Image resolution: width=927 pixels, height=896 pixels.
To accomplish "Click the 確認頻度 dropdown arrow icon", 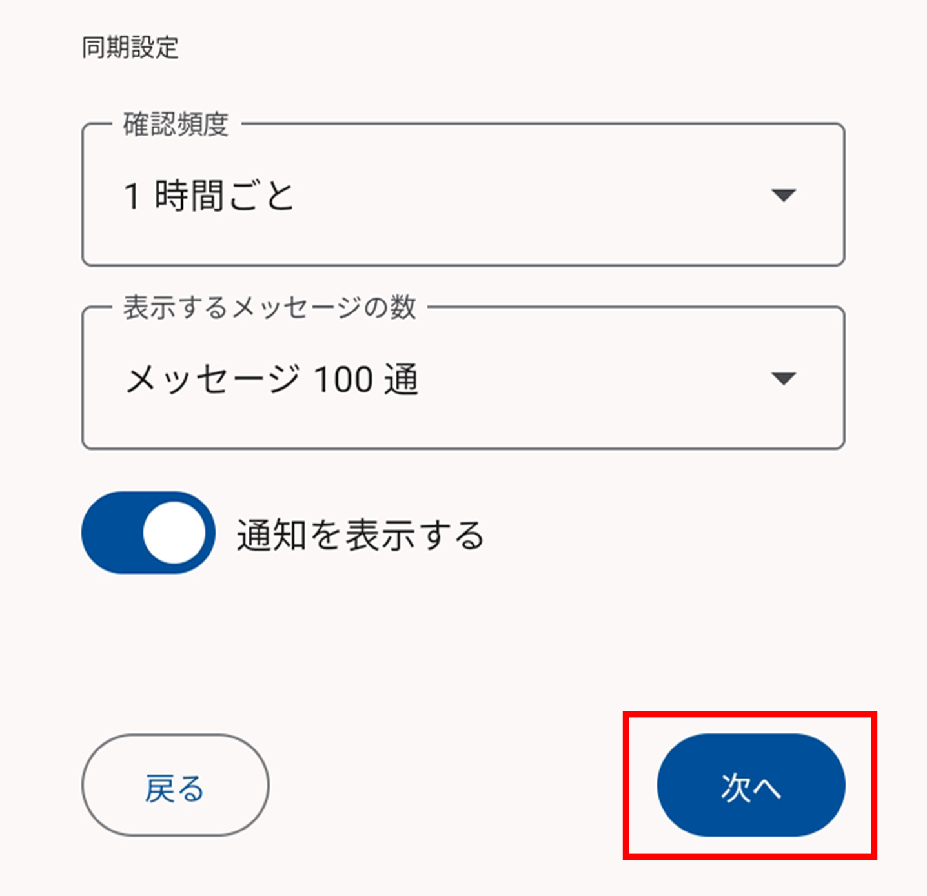I will pyautogui.click(x=784, y=195).
